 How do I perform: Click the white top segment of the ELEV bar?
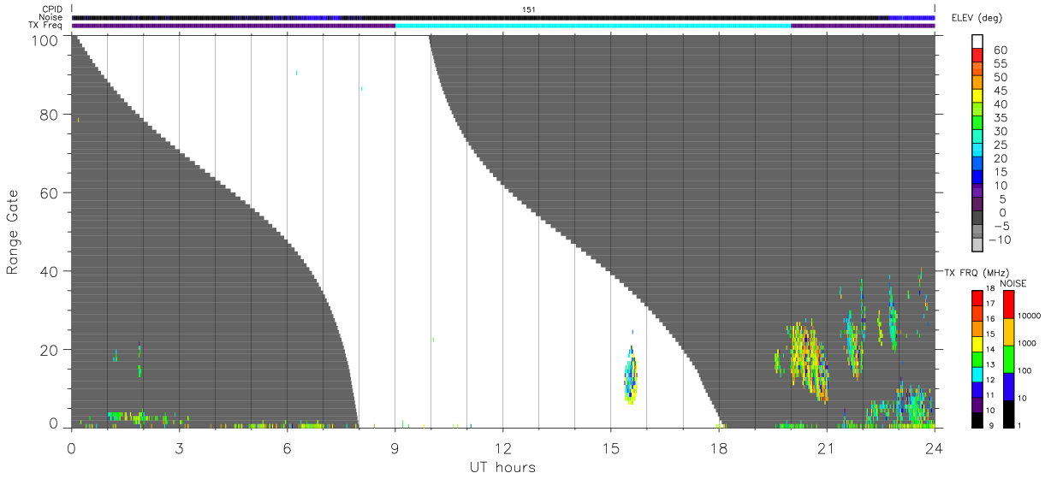(979, 39)
